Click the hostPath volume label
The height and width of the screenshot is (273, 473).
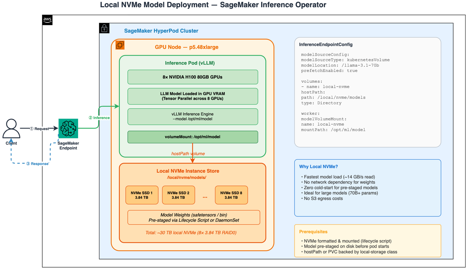pos(188,154)
